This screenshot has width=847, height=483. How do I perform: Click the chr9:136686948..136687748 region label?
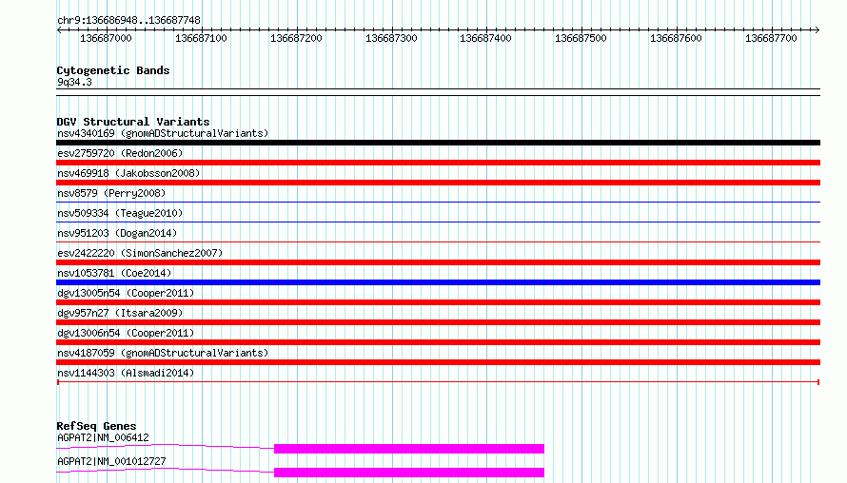[x=128, y=21]
